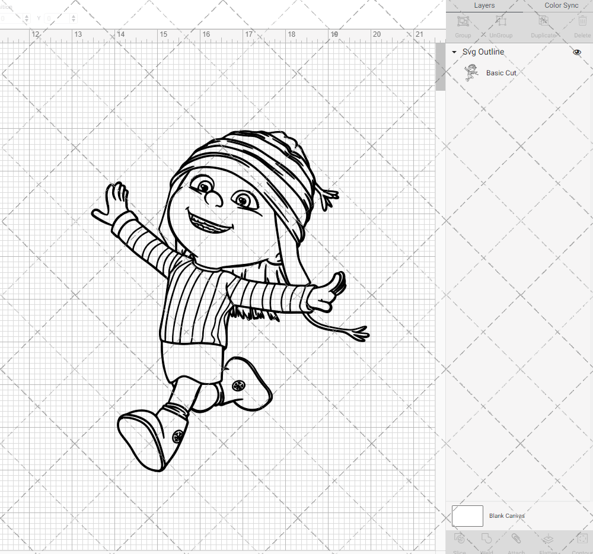Select the Basic Cut layer
The height and width of the screenshot is (554, 593).
pyautogui.click(x=501, y=73)
